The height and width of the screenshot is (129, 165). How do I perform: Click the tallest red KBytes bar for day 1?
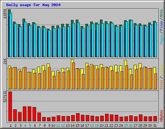click(x=10, y=106)
